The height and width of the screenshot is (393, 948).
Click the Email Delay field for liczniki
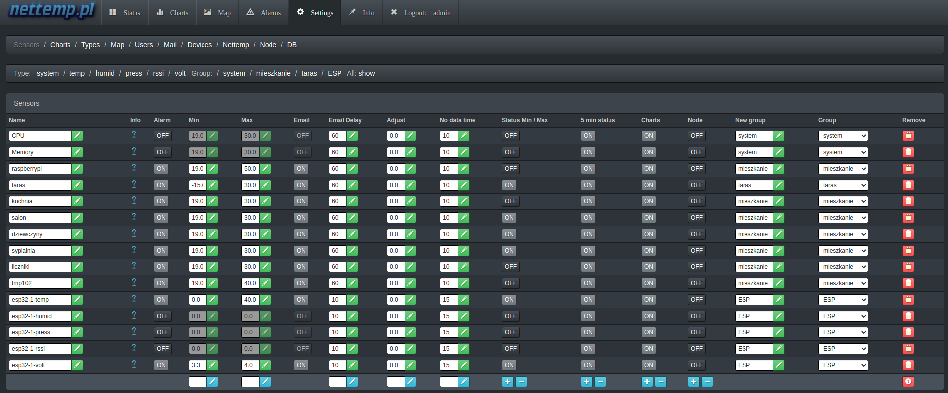(x=338, y=267)
